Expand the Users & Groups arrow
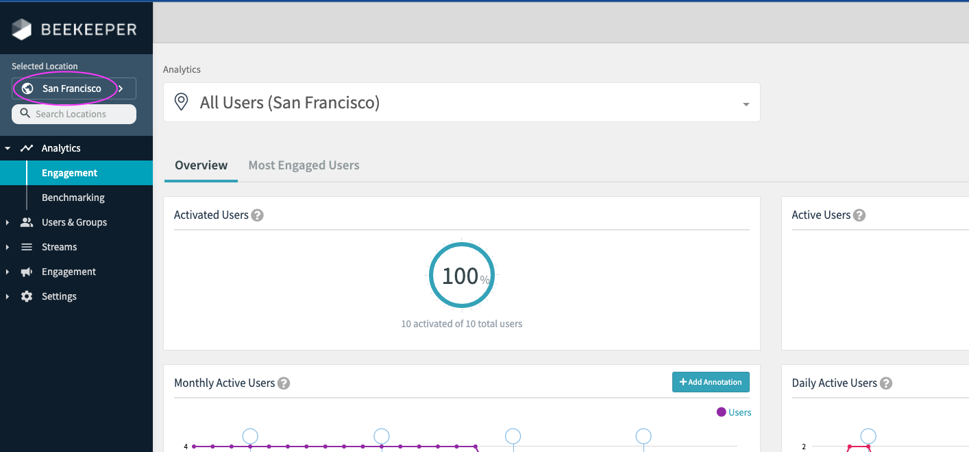969x452 pixels. (x=8, y=222)
